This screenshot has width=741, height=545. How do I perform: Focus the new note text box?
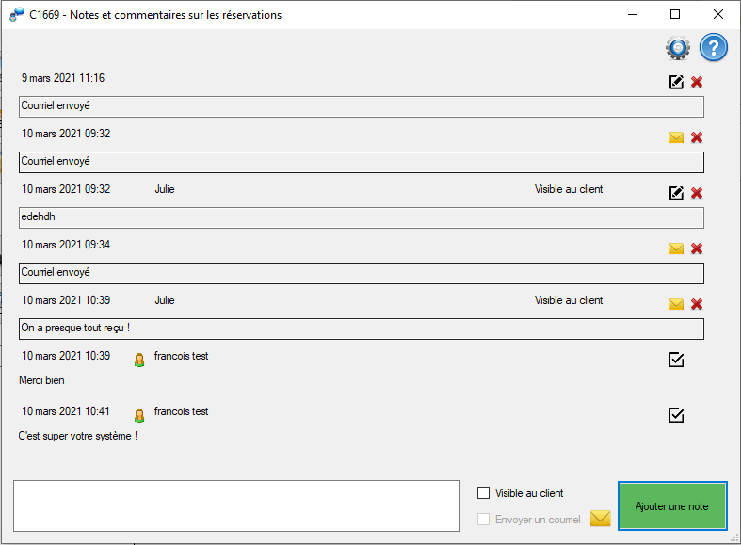236,505
